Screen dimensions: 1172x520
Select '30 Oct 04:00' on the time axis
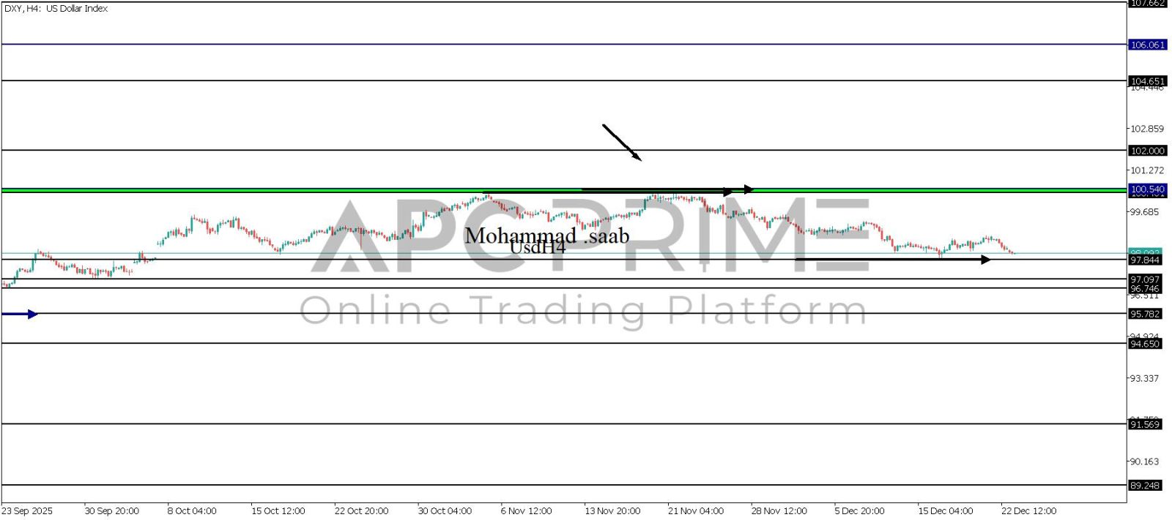445,510
